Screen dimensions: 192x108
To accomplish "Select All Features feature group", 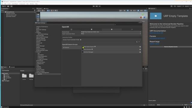I will 71,47.
